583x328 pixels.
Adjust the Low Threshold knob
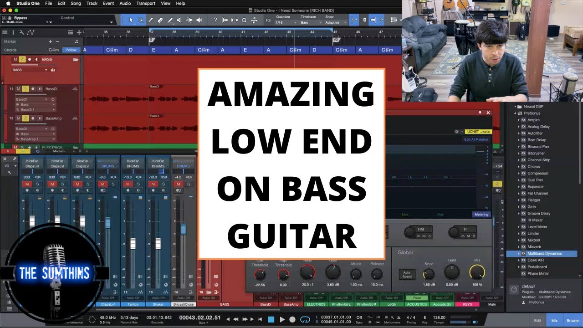[x=260, y=275]
